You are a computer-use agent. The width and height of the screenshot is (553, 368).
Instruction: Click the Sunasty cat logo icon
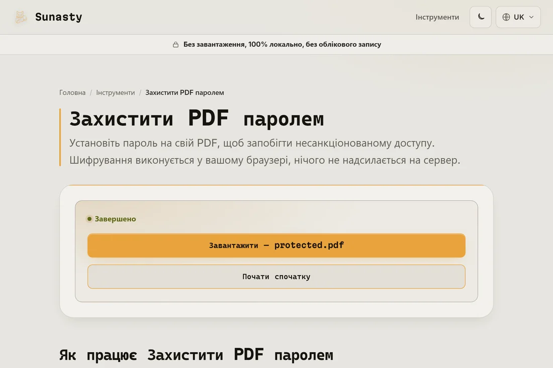(x=21, y=17)
